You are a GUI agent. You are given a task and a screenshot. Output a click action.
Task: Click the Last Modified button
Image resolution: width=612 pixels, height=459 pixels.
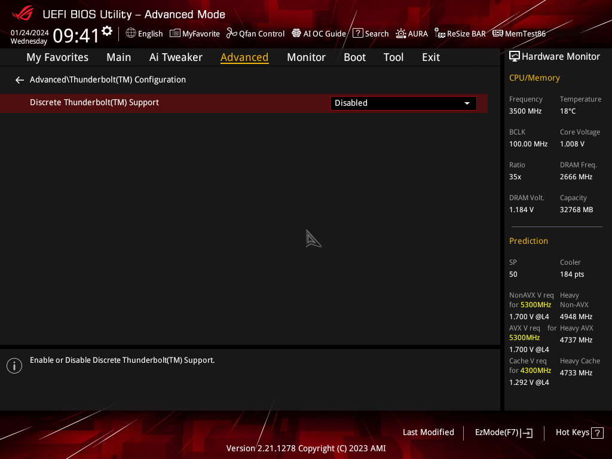tap(428, 433)
